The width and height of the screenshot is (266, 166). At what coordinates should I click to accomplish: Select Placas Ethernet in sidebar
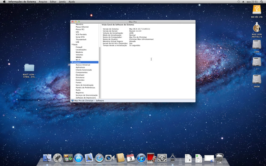tap(82, 27)
